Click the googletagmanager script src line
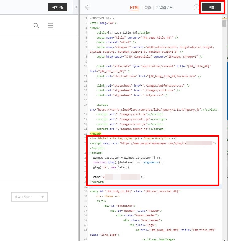This screenshot has width=228, height=241. point(153,143)
